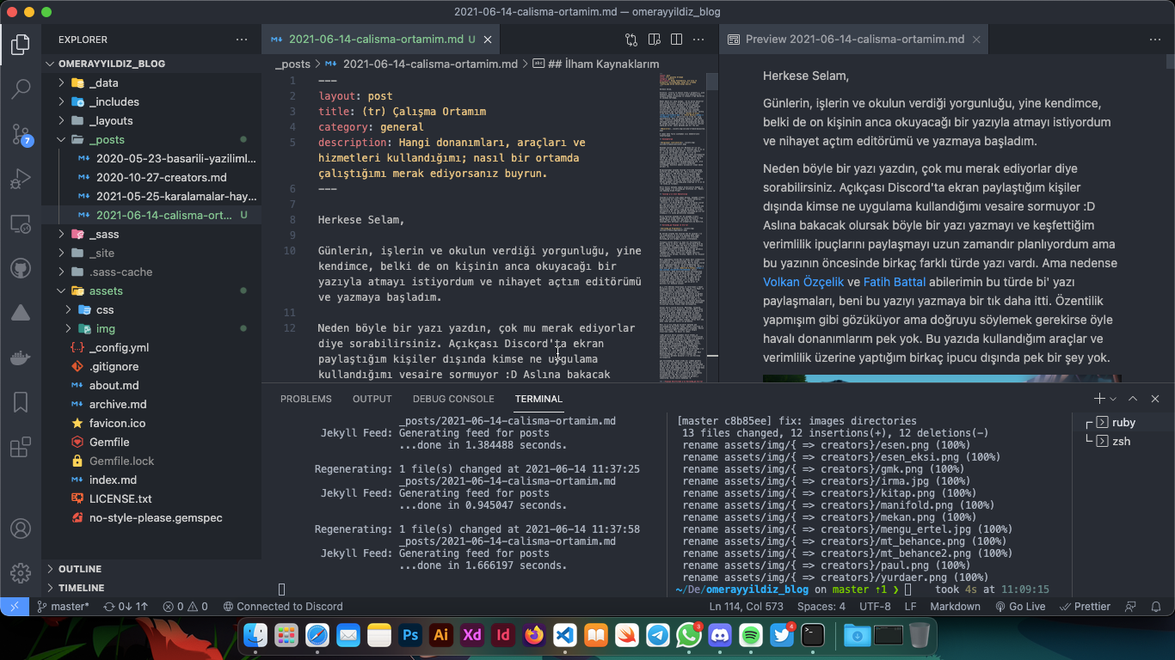Click the Open Changes compare icon
The image size is (1175, 660).
(631, 40)
